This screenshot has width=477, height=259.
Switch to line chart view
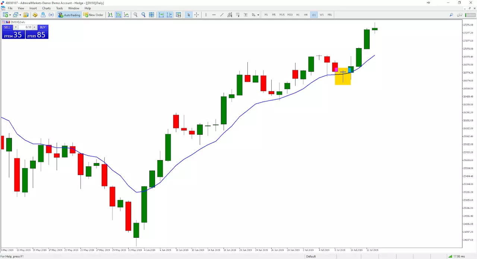click(127, 15)
